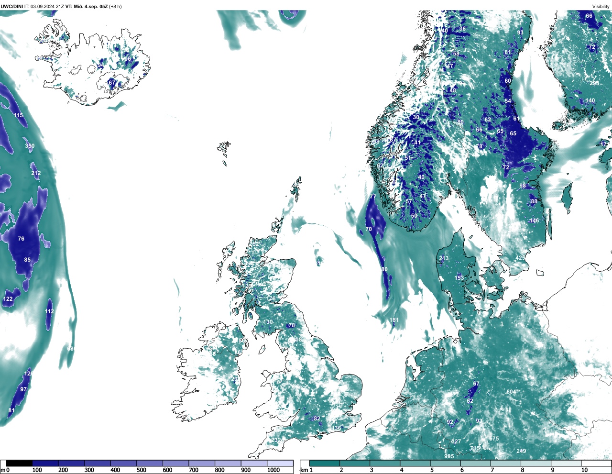612x474 pixels.
Task: Click the '88' value over Sweden
Action: pyautogui.click(x=534, y=202)
